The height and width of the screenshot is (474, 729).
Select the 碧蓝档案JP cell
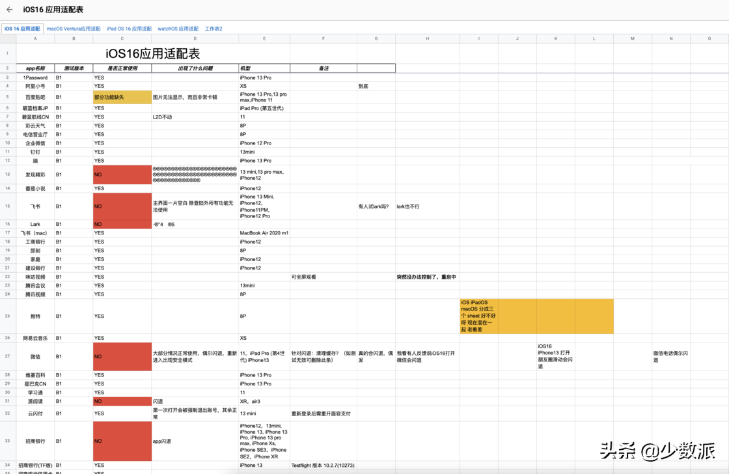click(x=35, y=108)
